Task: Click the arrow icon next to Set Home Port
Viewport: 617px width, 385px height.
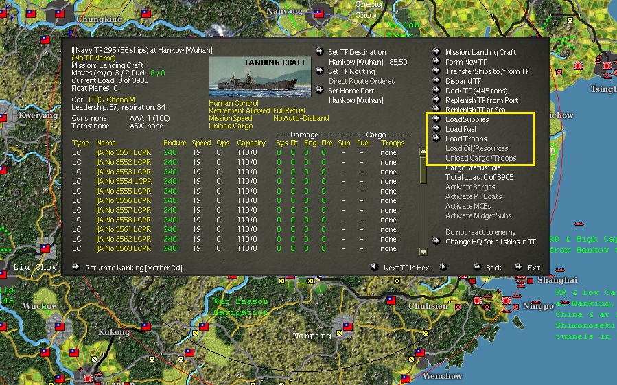Action: tap(320, 91)
